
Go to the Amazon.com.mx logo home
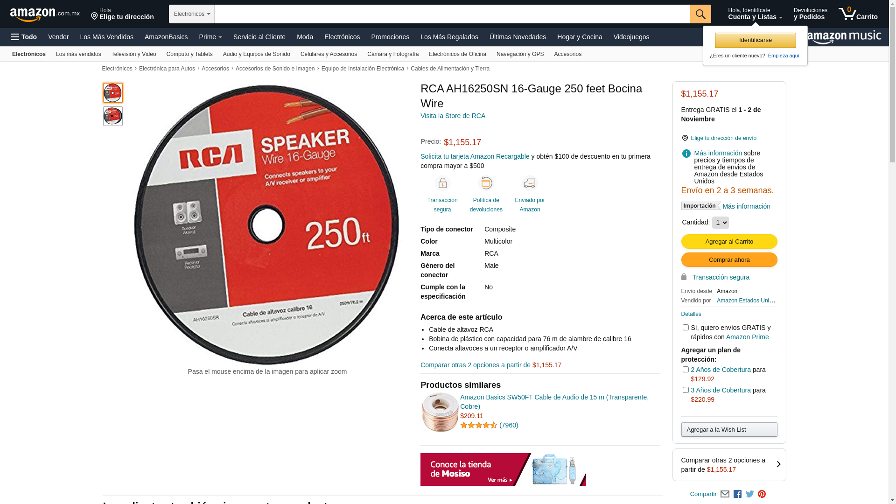coord(45,14)
